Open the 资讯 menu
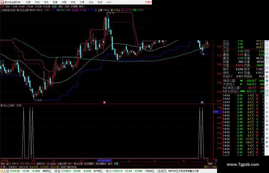This screenshot has height=173, width=269. click(46, 2)
